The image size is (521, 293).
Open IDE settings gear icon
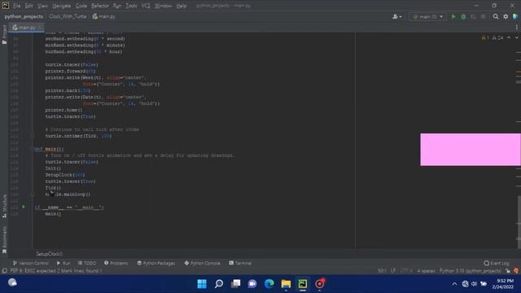coord(506,16)
